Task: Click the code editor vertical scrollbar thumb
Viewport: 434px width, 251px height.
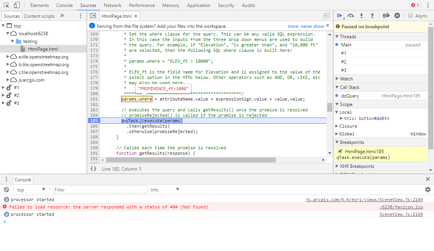Action: tap(330, 108)
